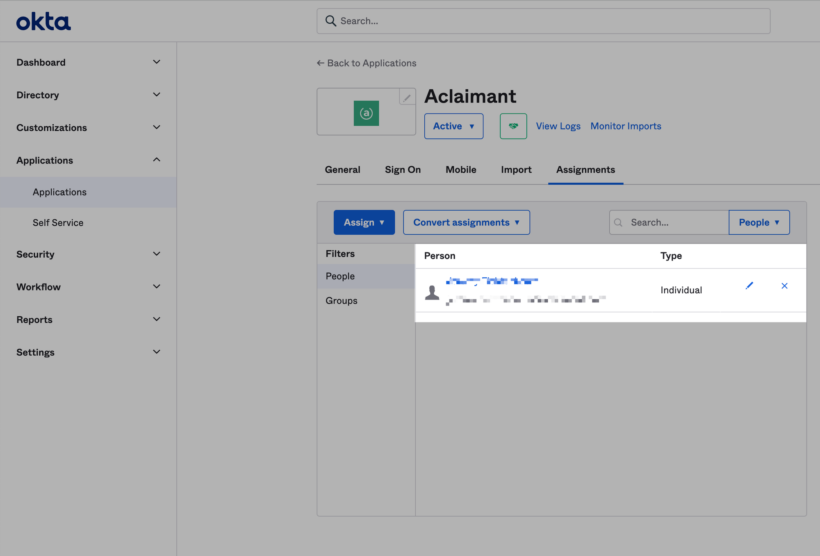Open the People search-type dropdown
Image resolution: width=820 pixels, height=556 pixels.
[759, 222]
